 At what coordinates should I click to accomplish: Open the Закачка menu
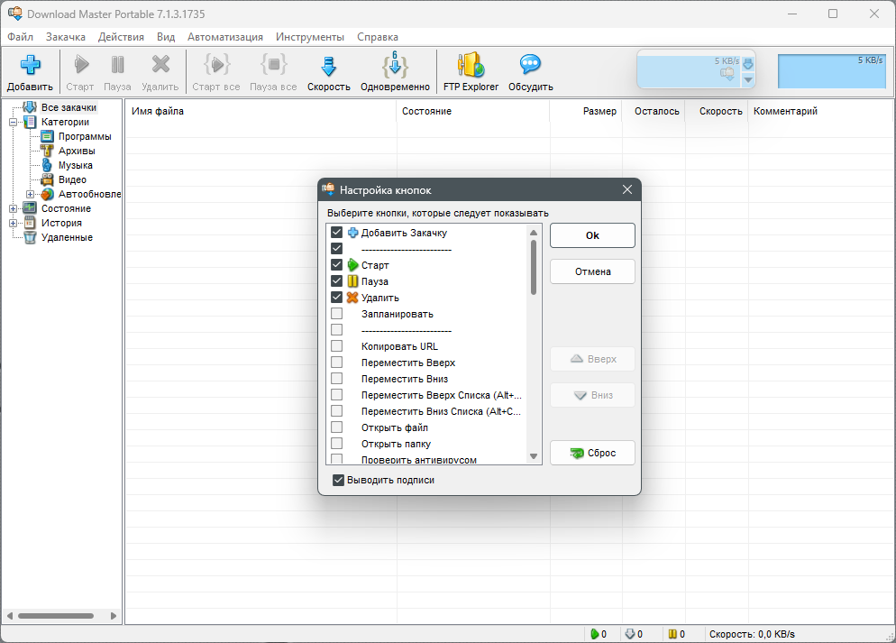pyautogui.click(x=66, y=37)
